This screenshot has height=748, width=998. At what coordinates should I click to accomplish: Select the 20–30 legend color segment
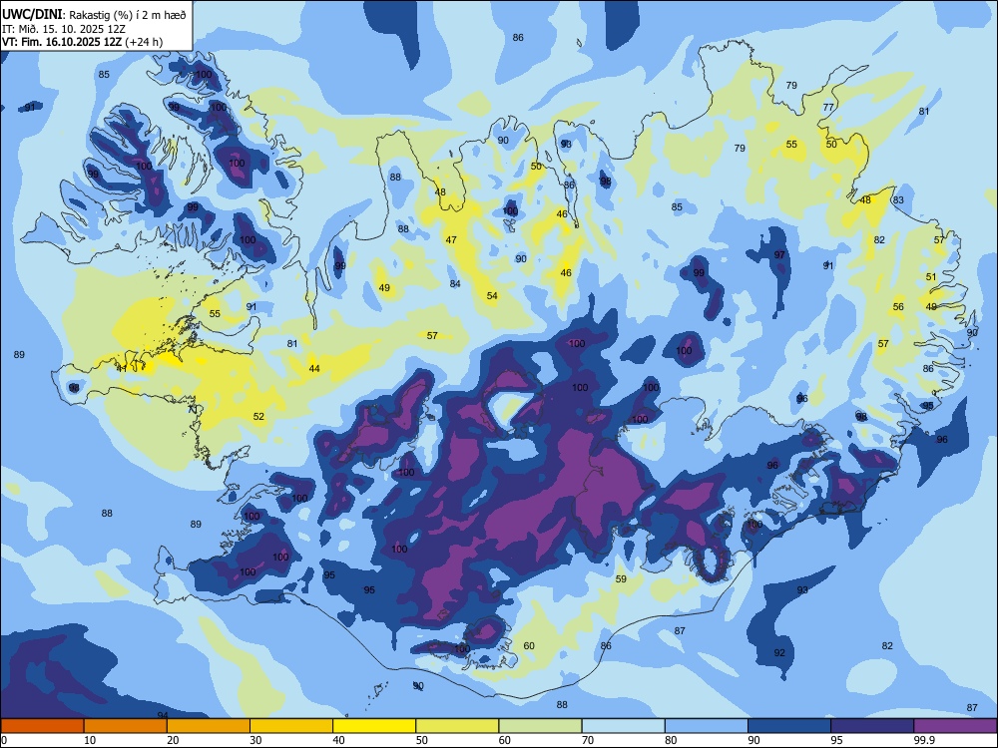(209, 726)
